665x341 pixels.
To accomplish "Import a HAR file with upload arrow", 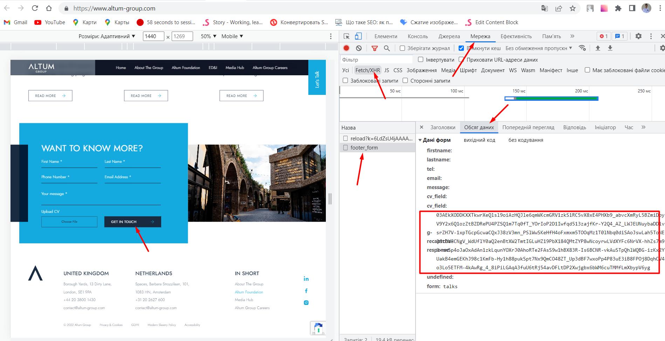I will click(598, 48).
